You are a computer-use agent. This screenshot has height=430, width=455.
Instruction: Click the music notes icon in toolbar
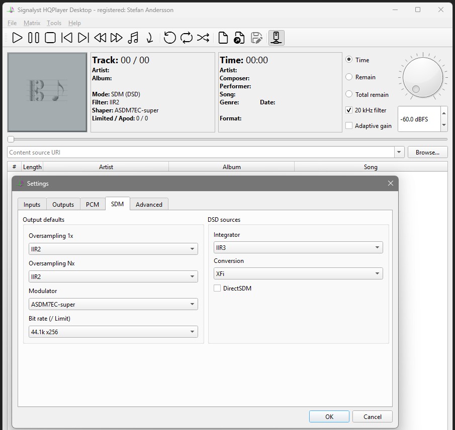(x=133, y=38)
